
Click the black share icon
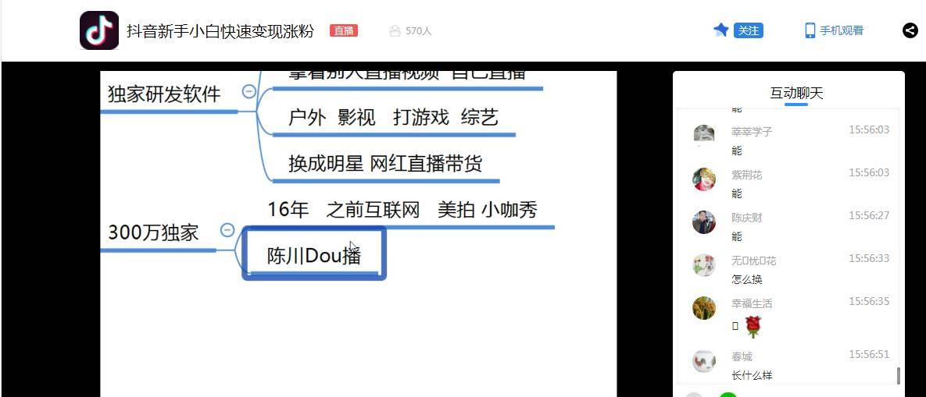(x=910, y=30)
